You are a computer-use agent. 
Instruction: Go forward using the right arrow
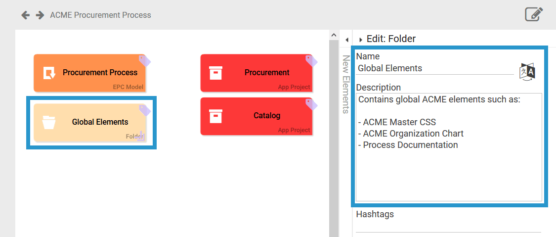[40, 15]
